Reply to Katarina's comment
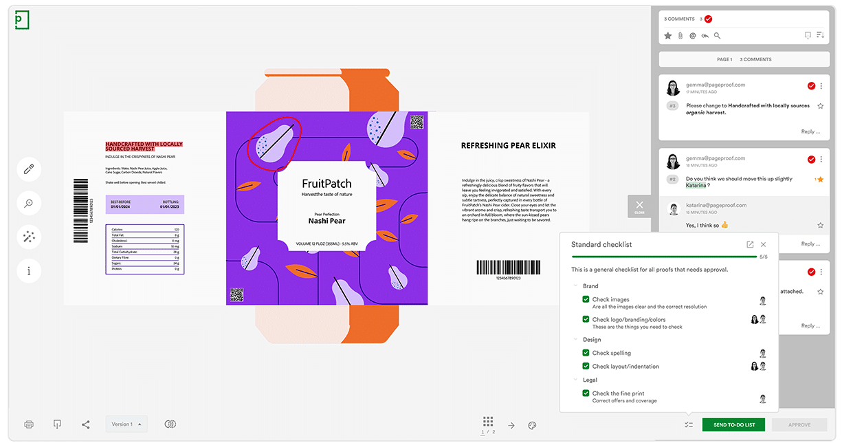Image resolution: width=842 pixels, height=443 pixels. pos(810,244)
